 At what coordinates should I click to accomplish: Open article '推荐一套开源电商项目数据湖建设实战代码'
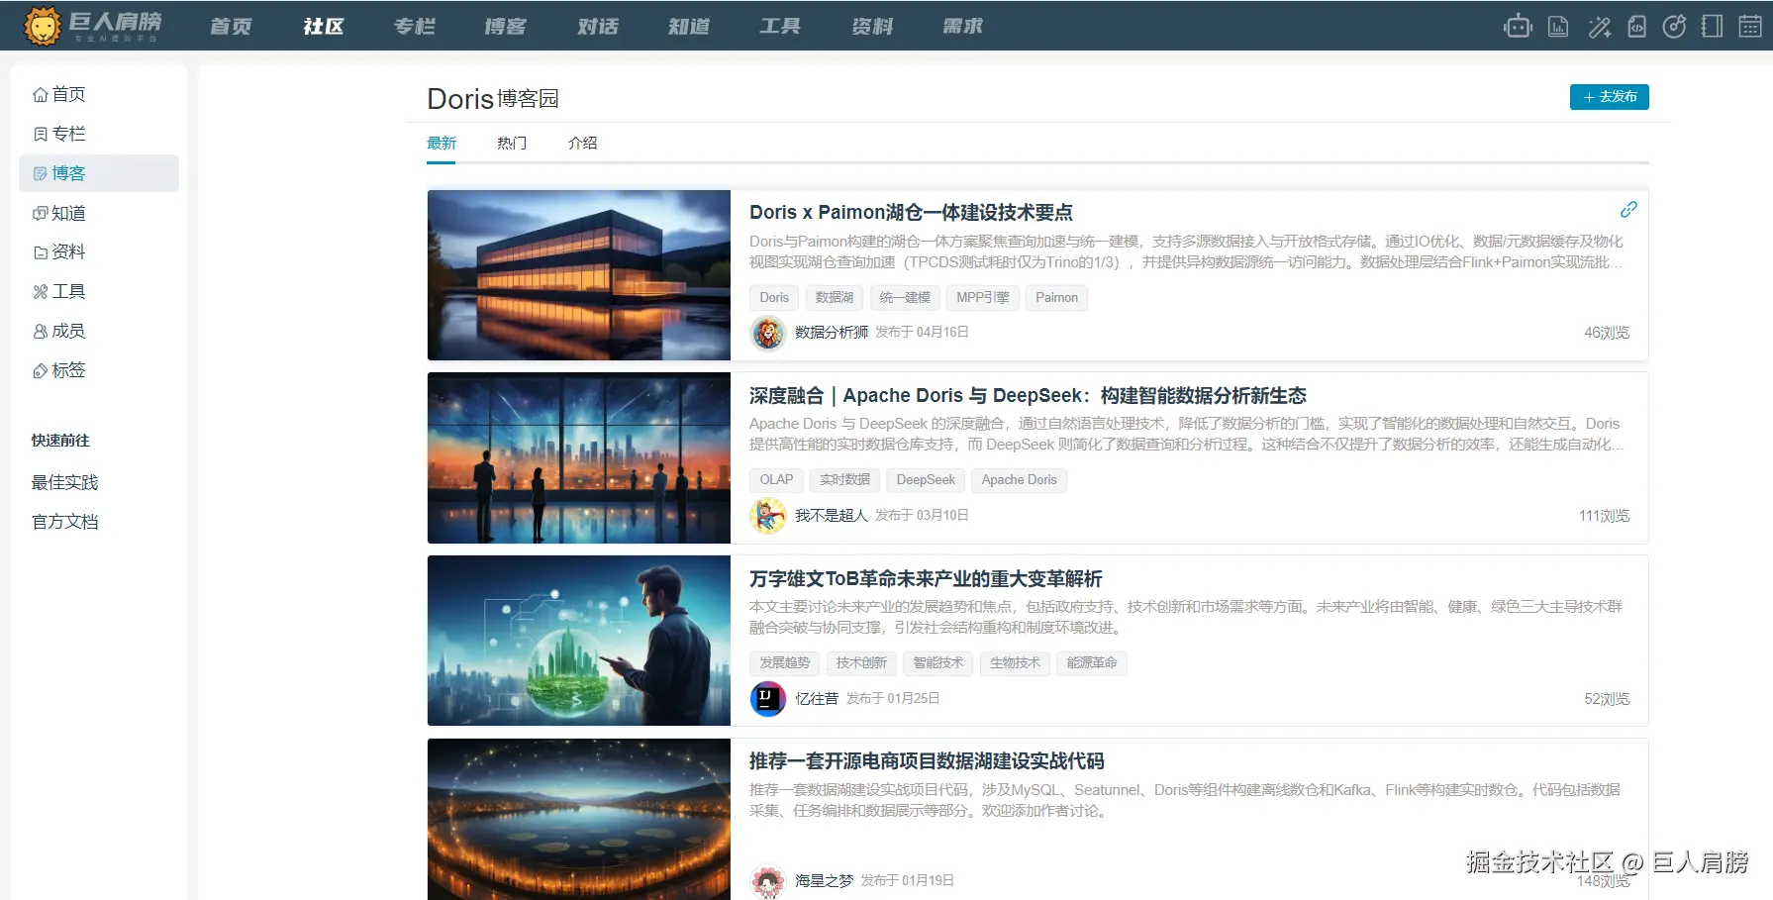(927, 760)
